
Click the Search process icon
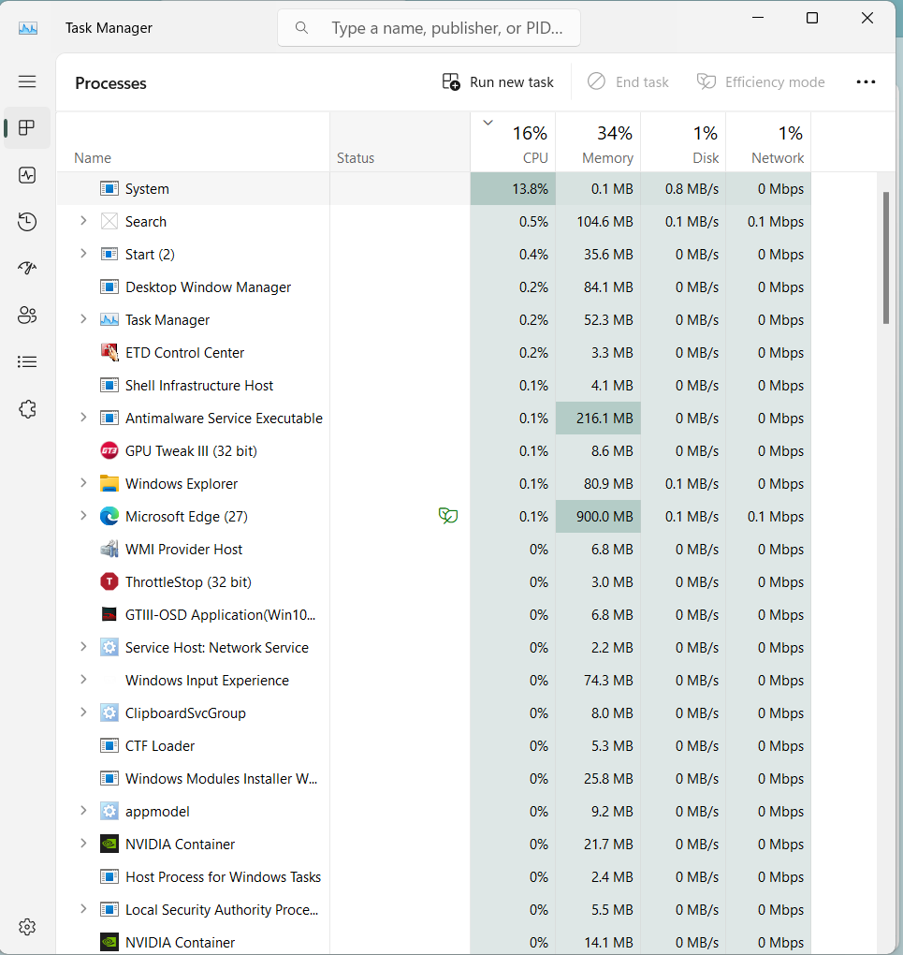click(109, 222)
